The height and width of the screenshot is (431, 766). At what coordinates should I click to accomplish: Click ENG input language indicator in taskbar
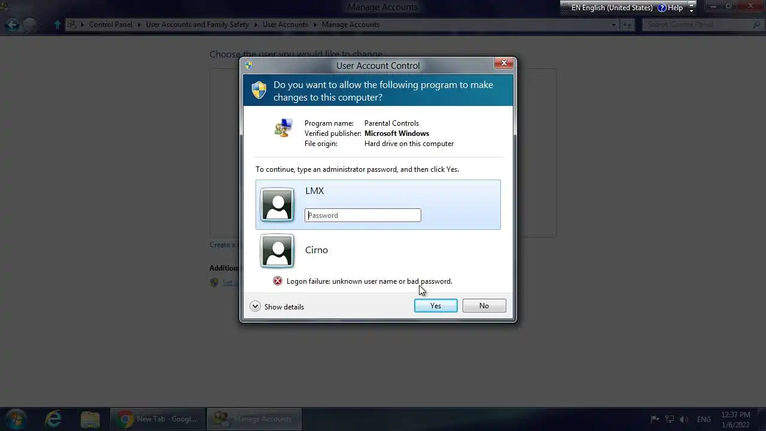pos(704,419)
